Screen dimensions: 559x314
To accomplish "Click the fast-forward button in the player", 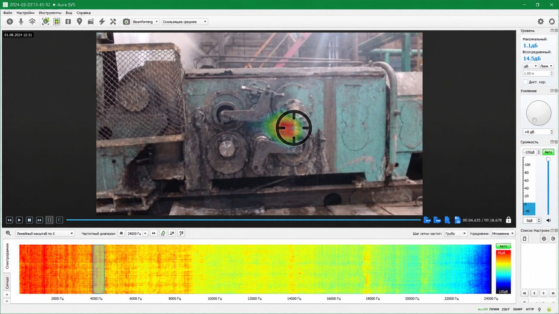I will click(x=40, y=220).
